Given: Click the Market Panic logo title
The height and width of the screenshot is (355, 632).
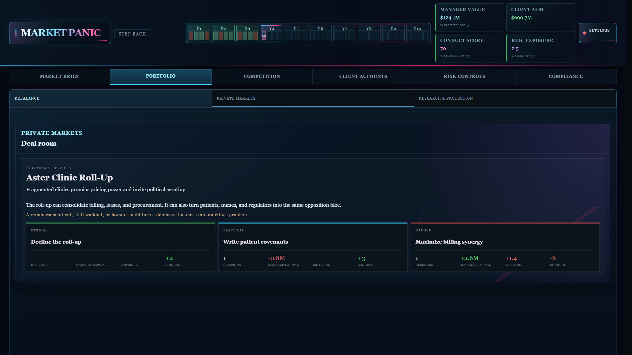Looking at the screenshot, I should [x=61, y=33].
